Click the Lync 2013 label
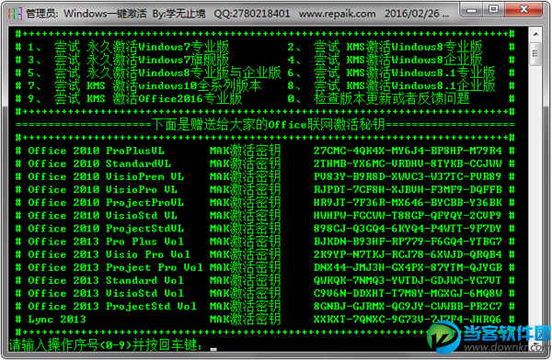 (57, 320)
